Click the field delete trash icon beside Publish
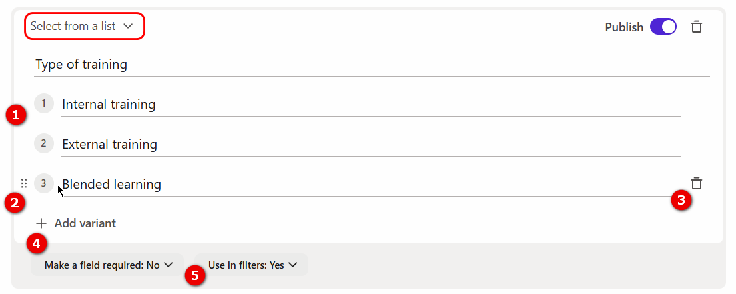This screenshot has height=294, width=736. tap(697, 27)
